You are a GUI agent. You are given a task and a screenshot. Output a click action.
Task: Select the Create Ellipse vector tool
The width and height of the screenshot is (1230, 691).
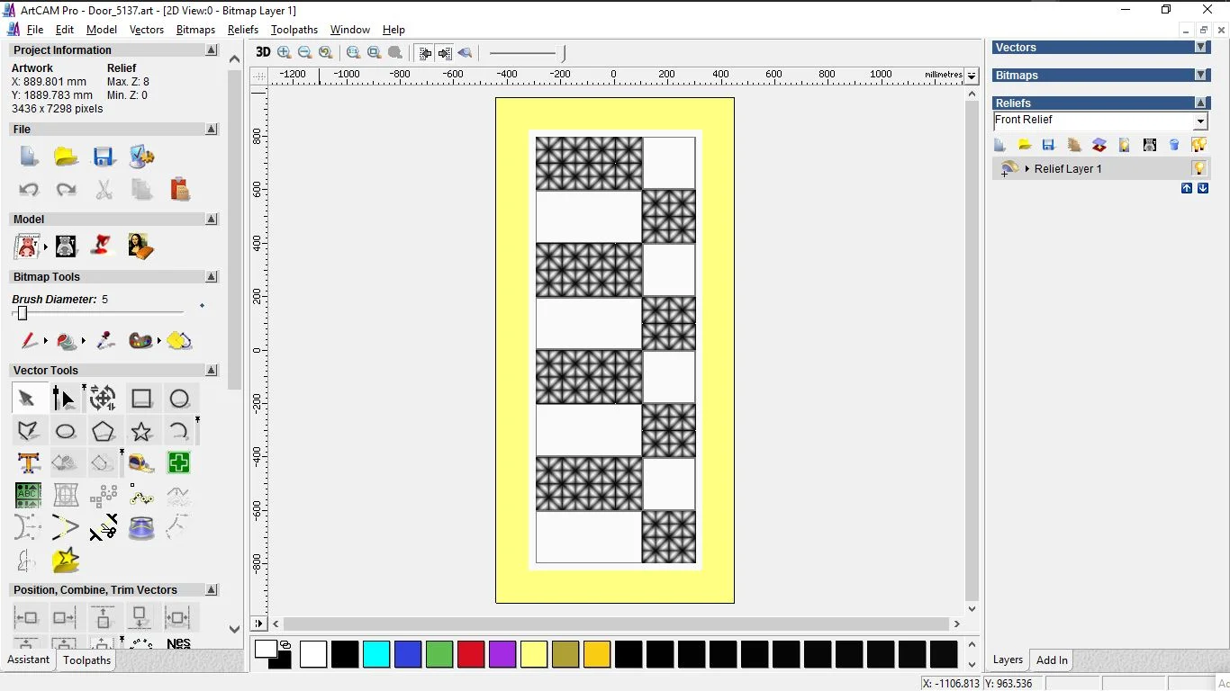(x=66, y=432)
